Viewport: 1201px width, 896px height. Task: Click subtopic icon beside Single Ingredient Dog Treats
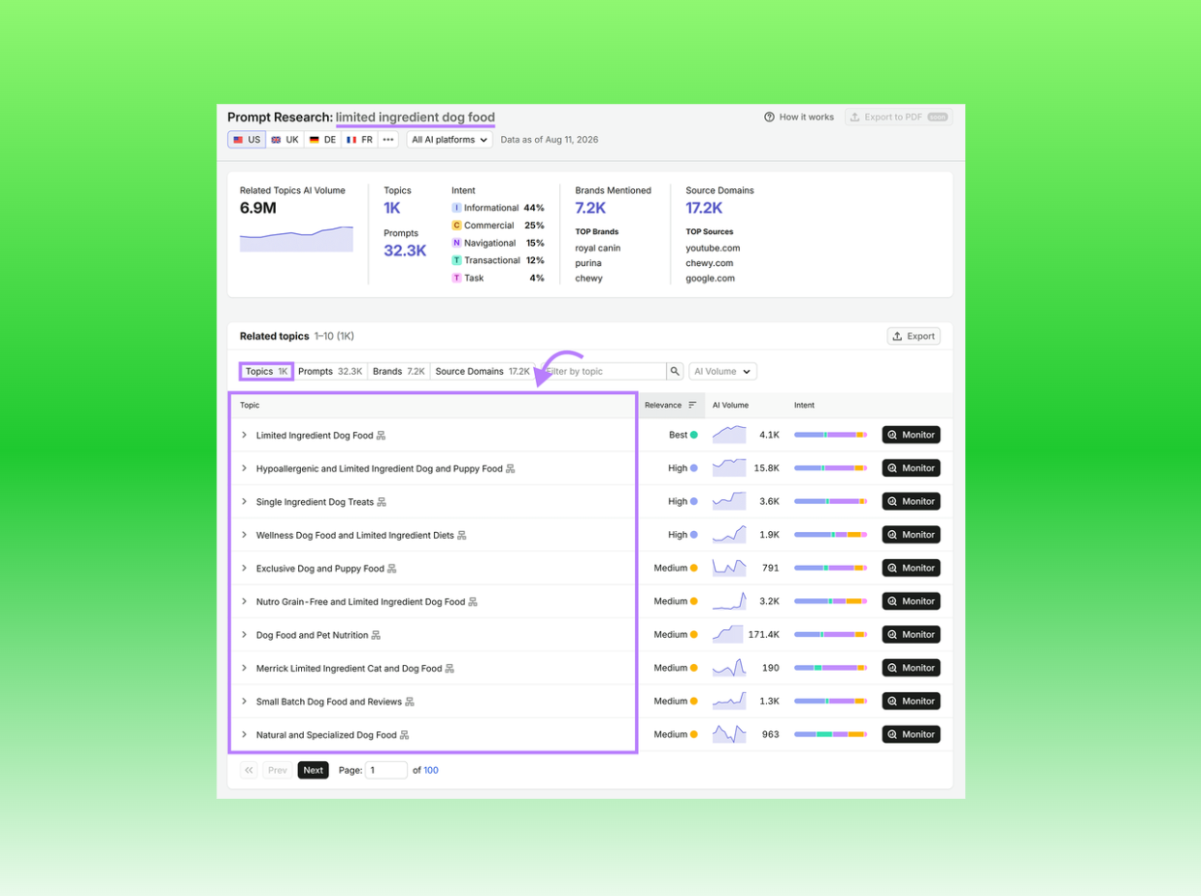click(382, 502)
